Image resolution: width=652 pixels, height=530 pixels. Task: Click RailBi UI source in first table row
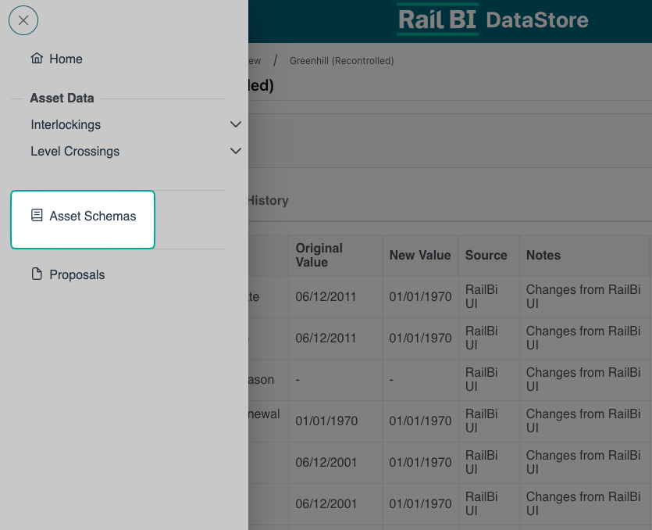tap(481, 296)
